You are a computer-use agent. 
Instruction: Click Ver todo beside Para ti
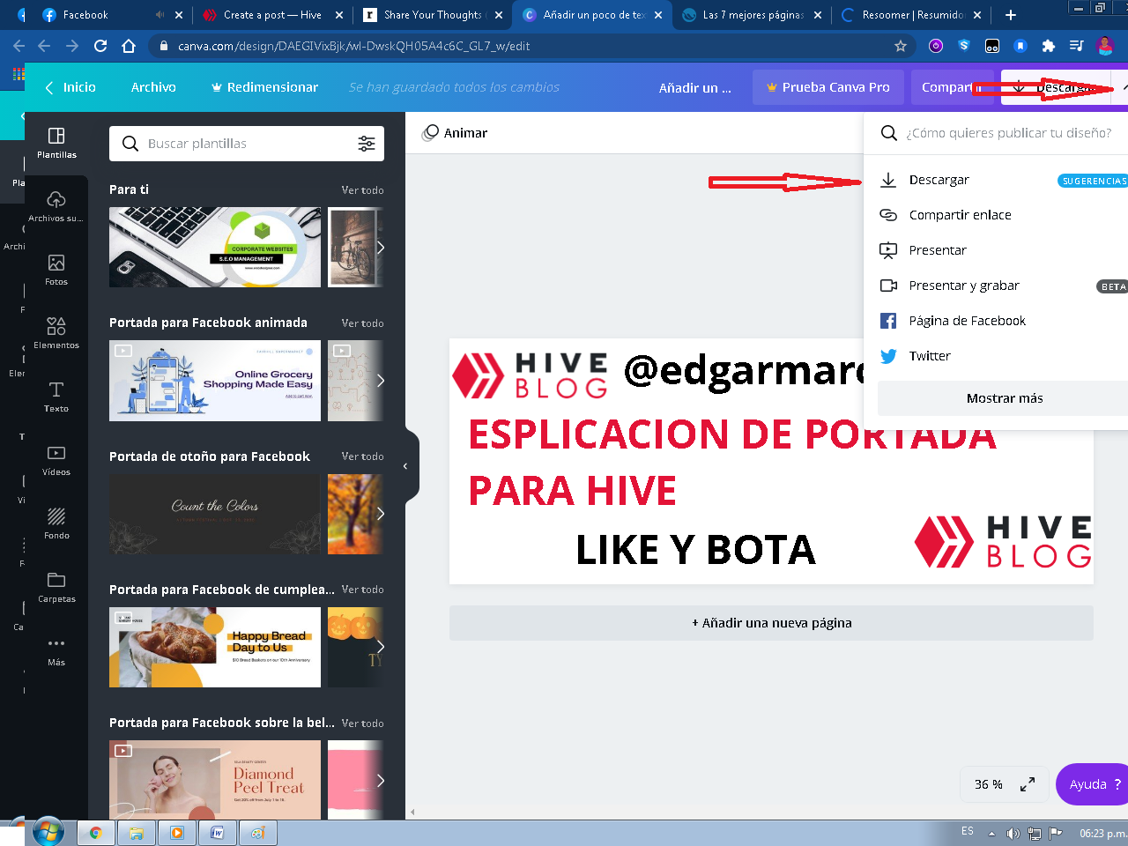click(362, 190)
